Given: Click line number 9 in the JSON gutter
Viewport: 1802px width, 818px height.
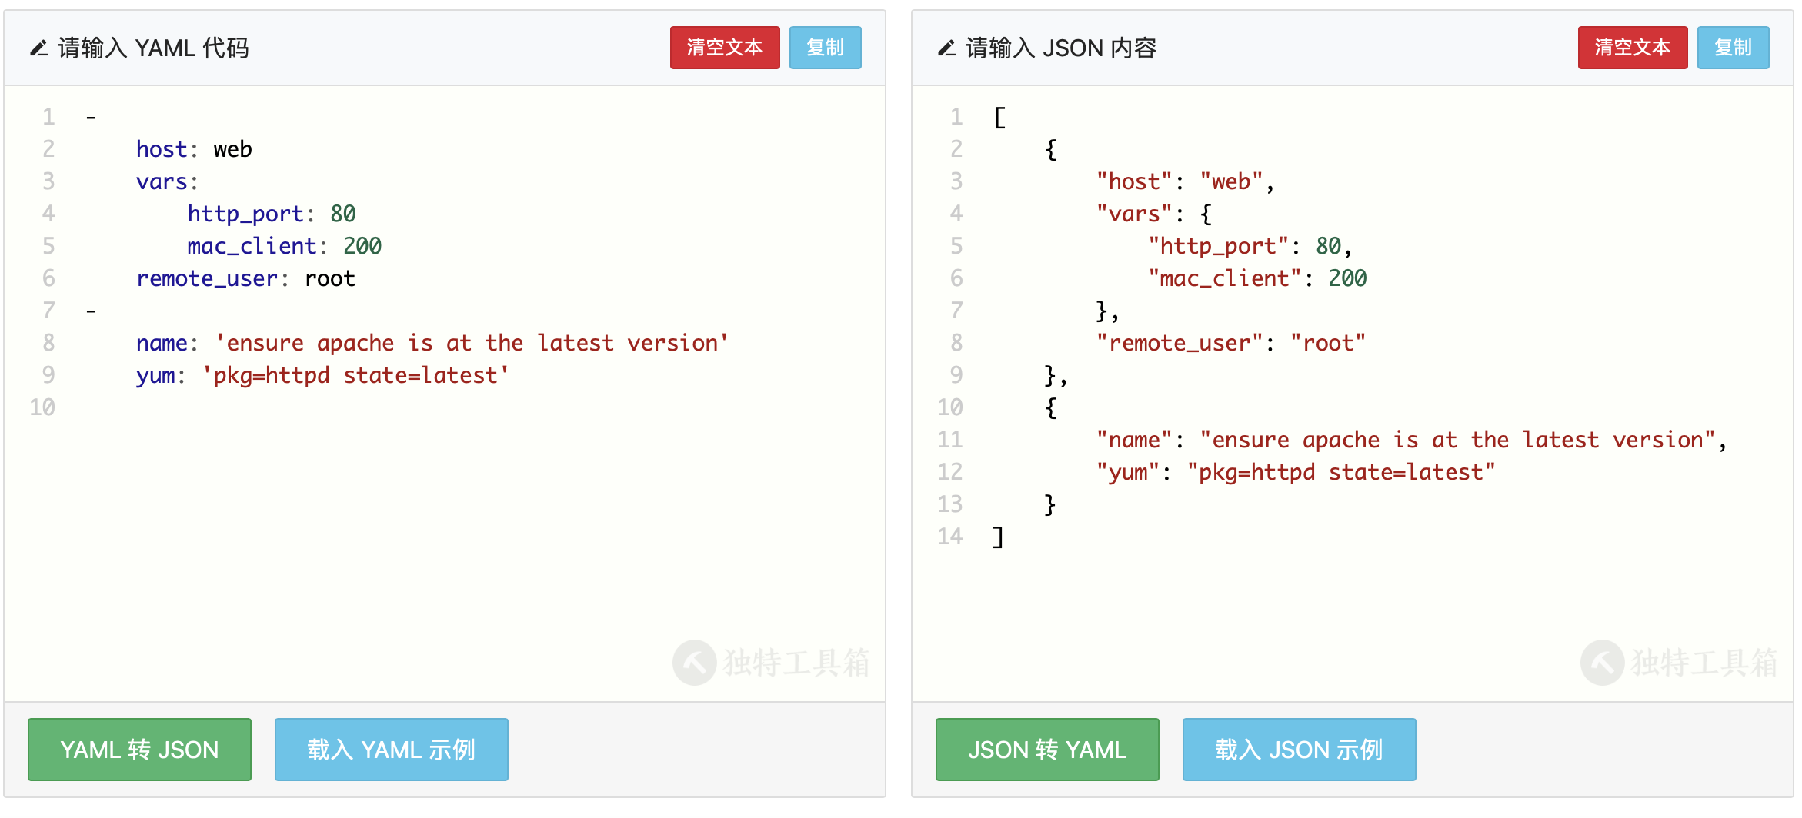Looking at the screenshot, I should [956, 375].
